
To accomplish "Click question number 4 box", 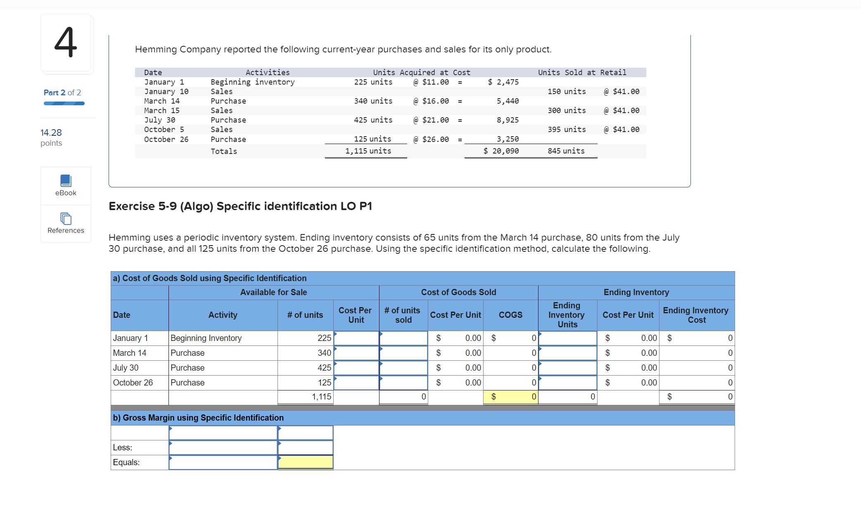I will point(66,43).
